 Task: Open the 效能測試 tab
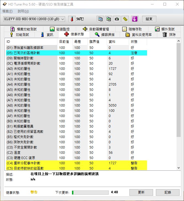[x=20, y=35]
